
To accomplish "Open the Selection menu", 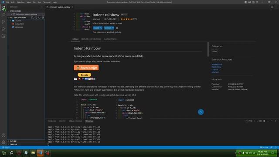I will pyautogui.click(x=20, y=2).
